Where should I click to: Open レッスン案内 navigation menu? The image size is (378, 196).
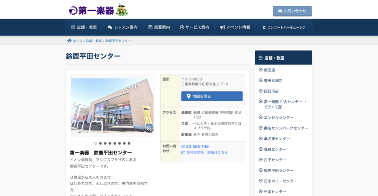click(x=123, y=27)
